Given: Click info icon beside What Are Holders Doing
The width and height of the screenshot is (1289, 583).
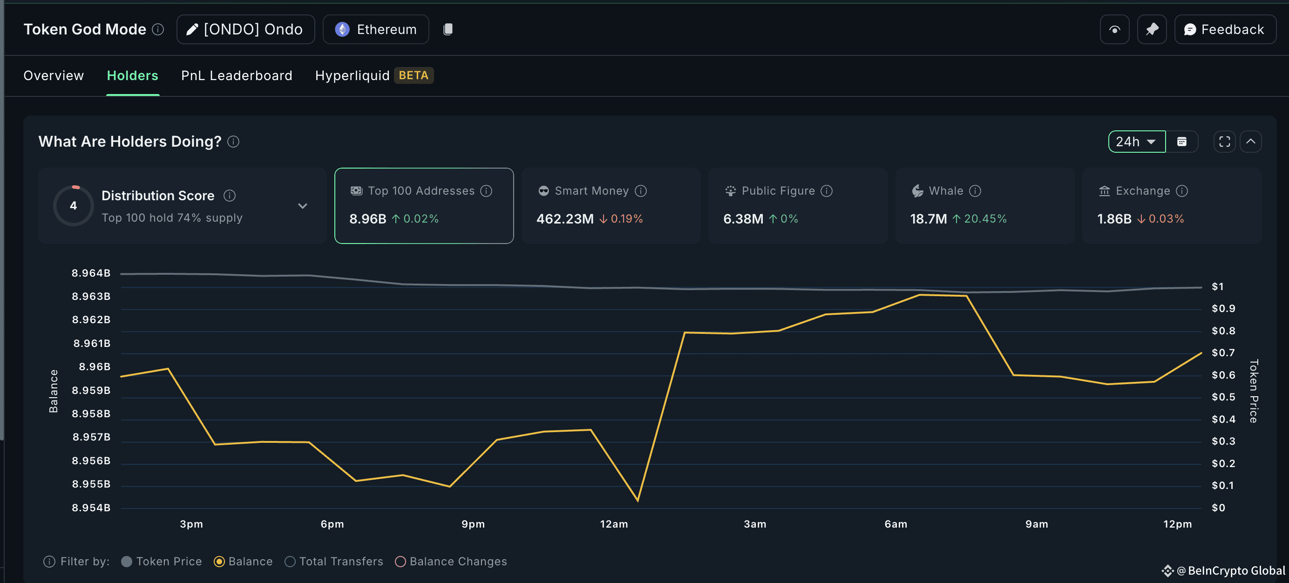Looking at the screenshot, I should coord(233,142).
